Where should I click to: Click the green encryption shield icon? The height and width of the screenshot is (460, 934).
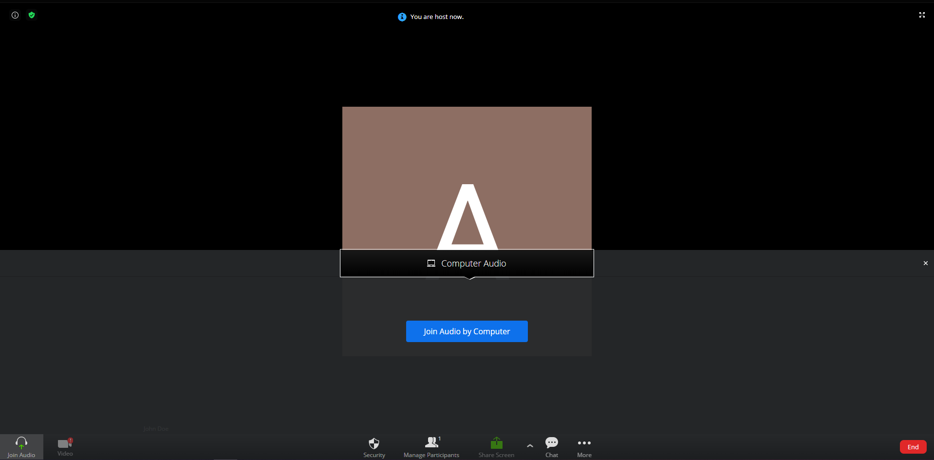pos(32,15)
